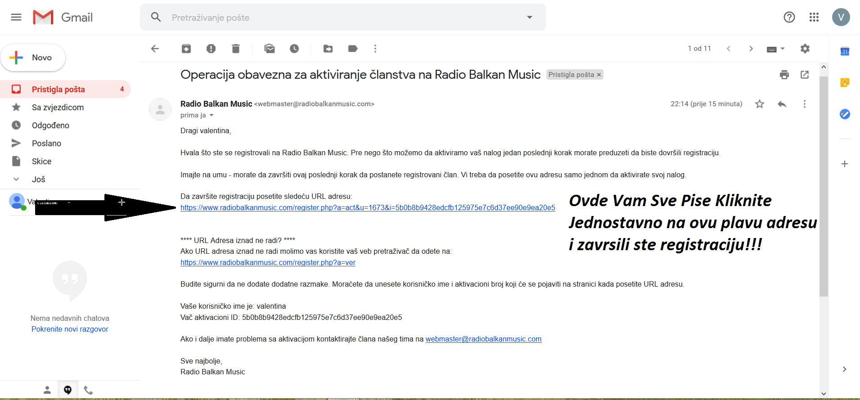Print all with printer icon

point(784,75)
